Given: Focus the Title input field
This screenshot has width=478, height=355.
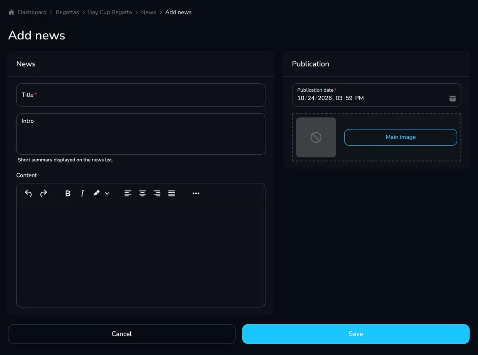Looking at the screenshot, I should click(x=141, y=95).
